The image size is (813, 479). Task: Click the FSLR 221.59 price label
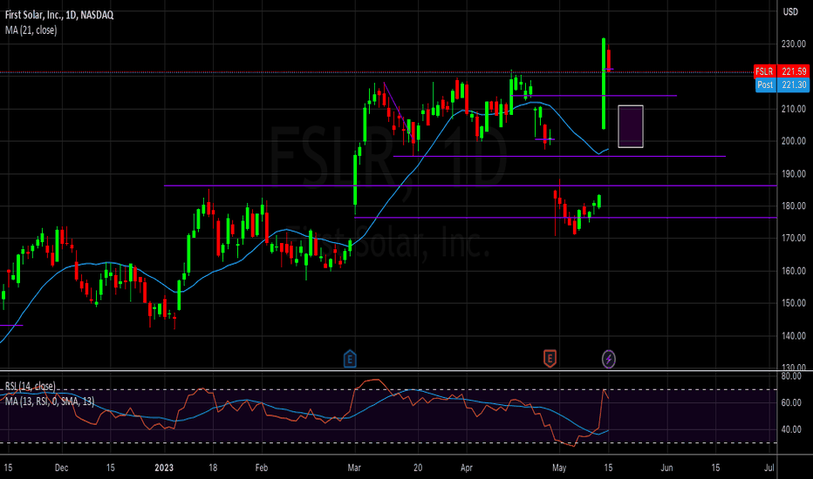point(782,71)
